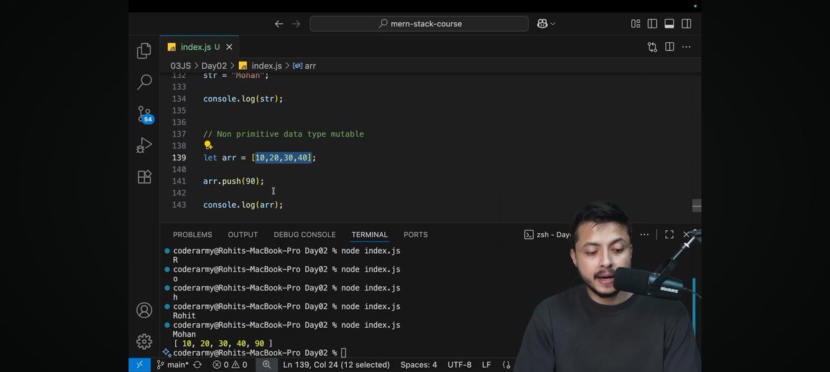This screenshot has width=830, height=372.
Task: Switch to the TERMINAL panel tab
Action: point(370,234)
